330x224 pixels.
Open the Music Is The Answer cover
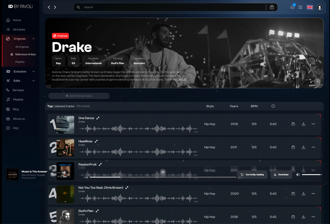(x=12, y=174)
